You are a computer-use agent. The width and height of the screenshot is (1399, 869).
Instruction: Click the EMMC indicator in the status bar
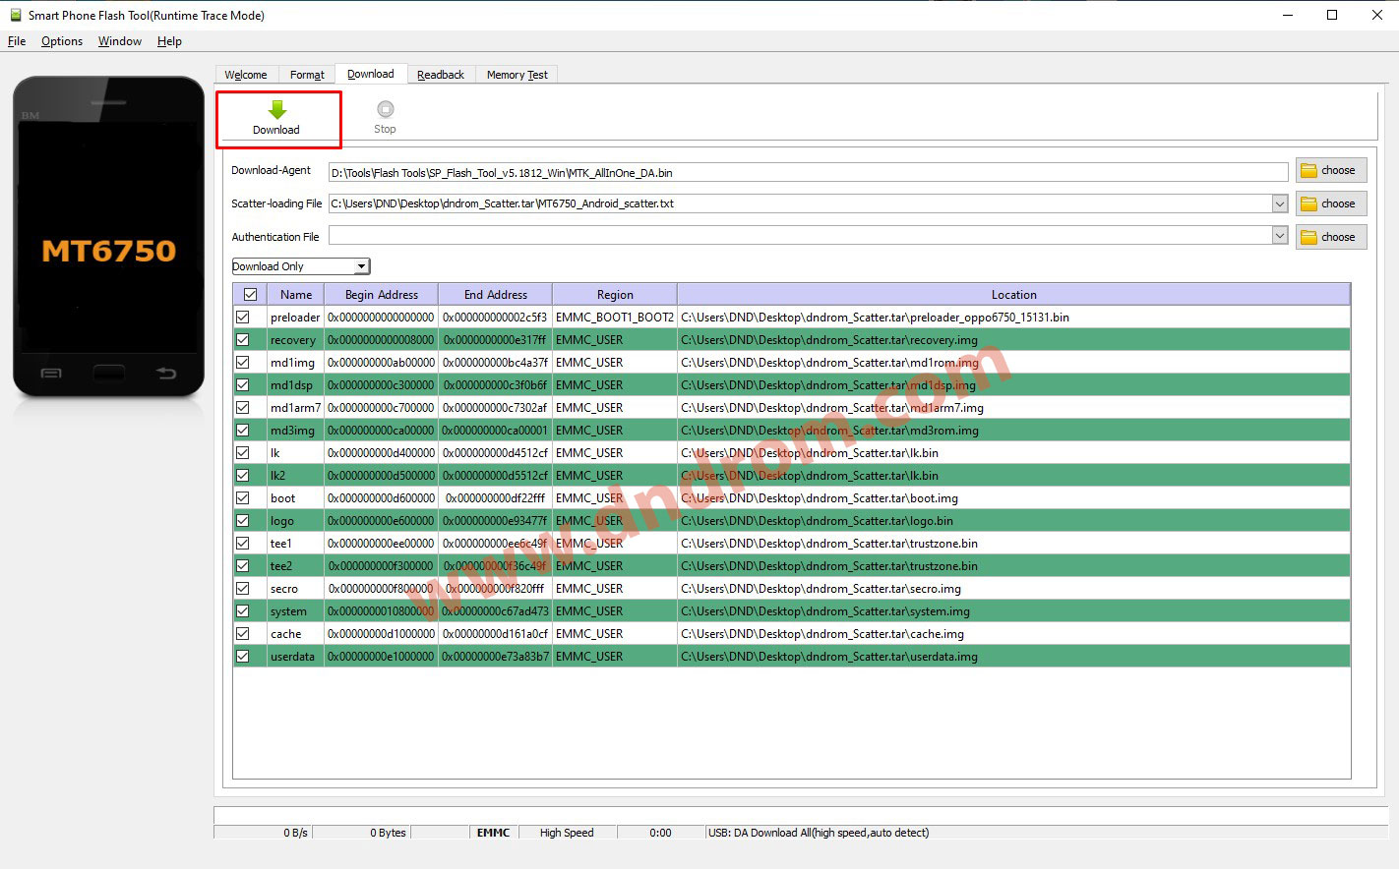click(491, 832)
